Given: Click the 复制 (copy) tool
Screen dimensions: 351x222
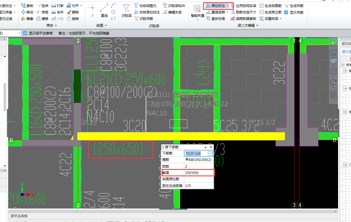Looking at the screenshot, I should click(x=27, y=6).
